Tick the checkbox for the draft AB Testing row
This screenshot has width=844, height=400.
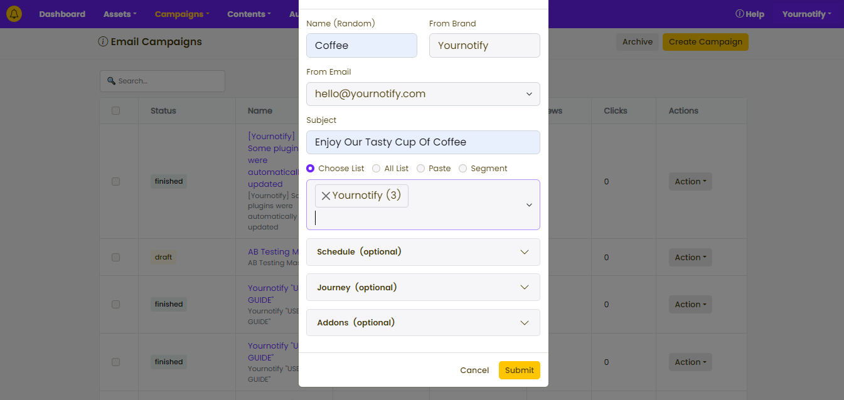point(115,257)
